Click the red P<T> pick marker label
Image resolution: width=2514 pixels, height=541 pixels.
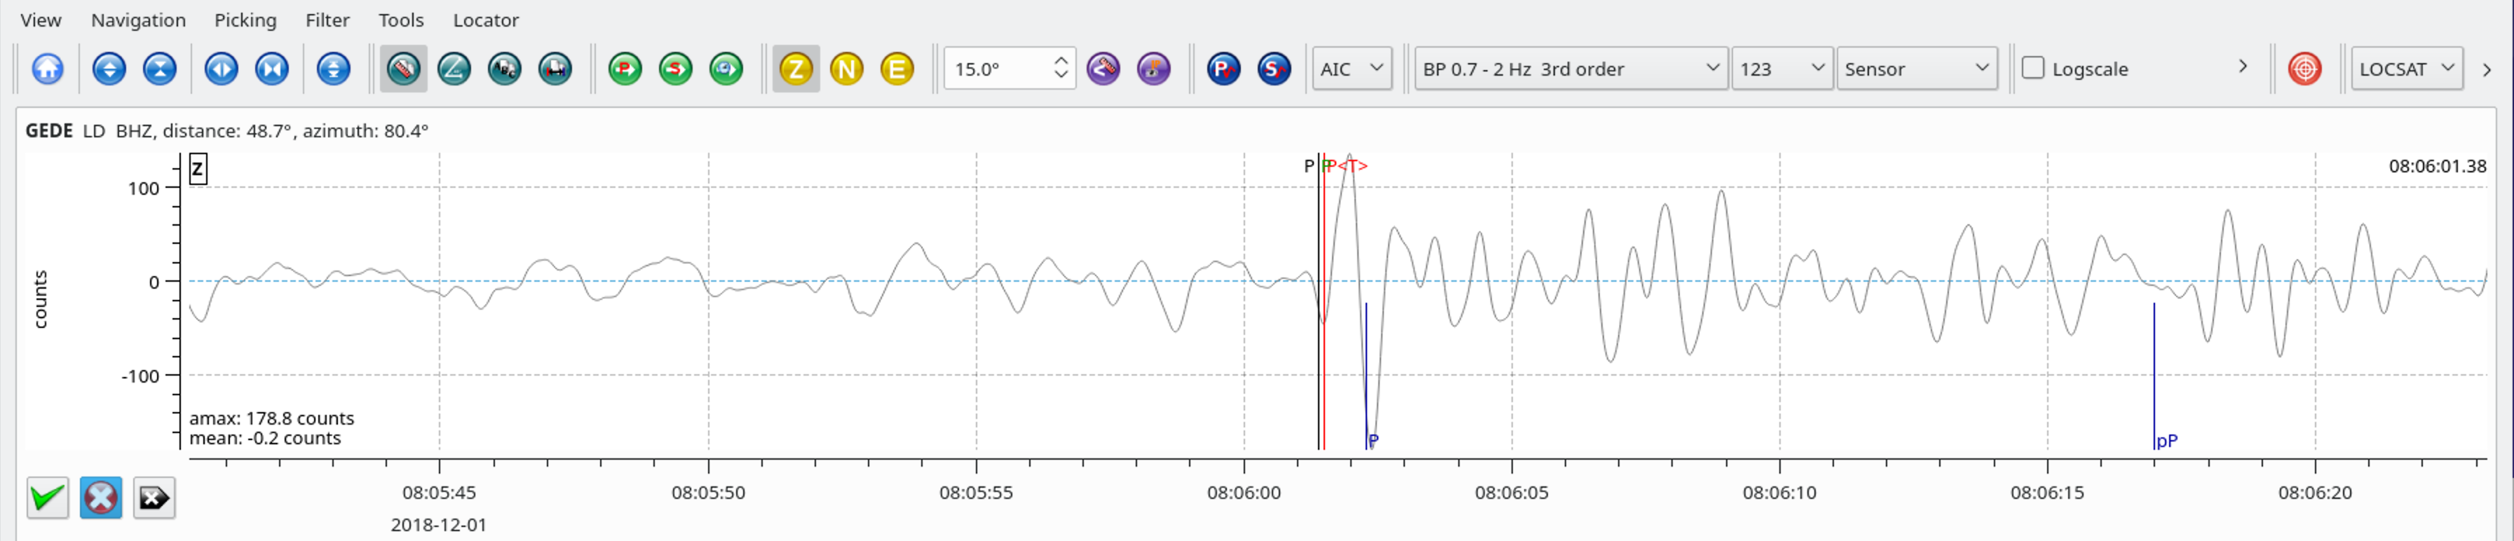click(x=1347, y=167)
